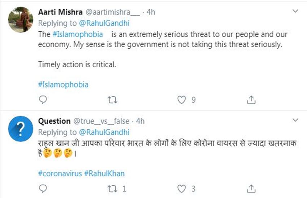Reply to Aarti Mishra's tweet
This screenshot has width=307, height=198.
click(42, 100)
